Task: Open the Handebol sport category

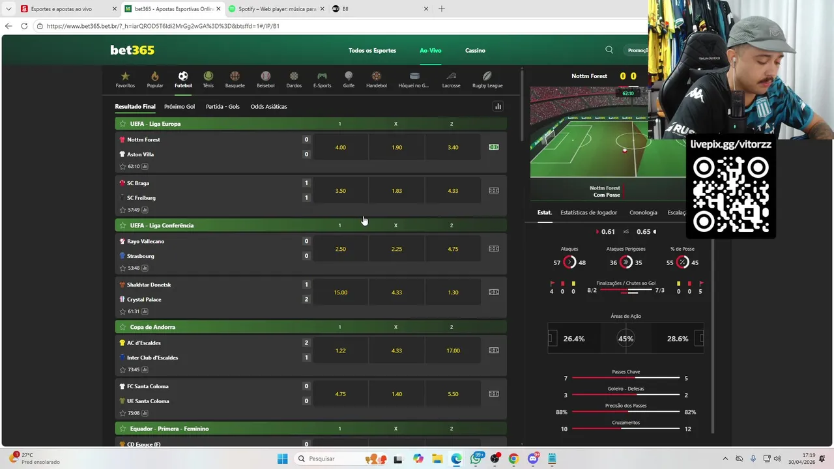Action: click(376, 79)
